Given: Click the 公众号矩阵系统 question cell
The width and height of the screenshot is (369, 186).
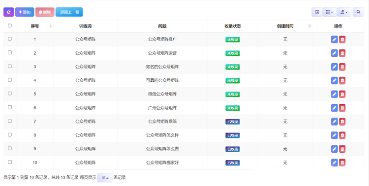Looking at the screenshot, I should [x=162, y=121].
